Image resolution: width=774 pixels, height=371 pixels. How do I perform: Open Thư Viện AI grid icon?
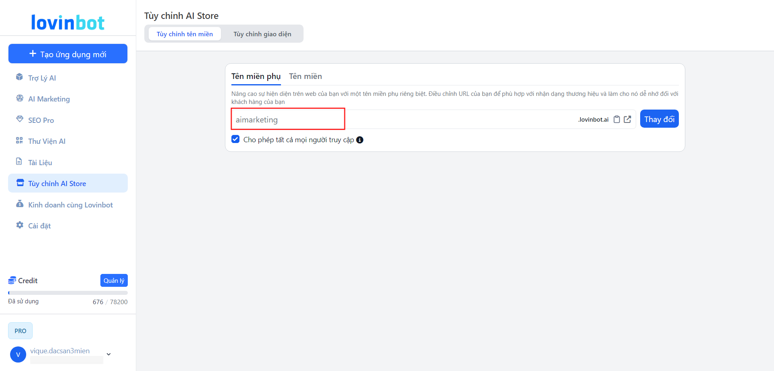[19, 141]
